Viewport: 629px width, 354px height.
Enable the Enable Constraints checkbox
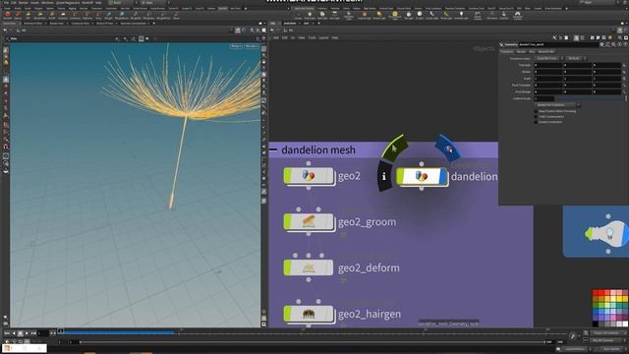[536, 122]
